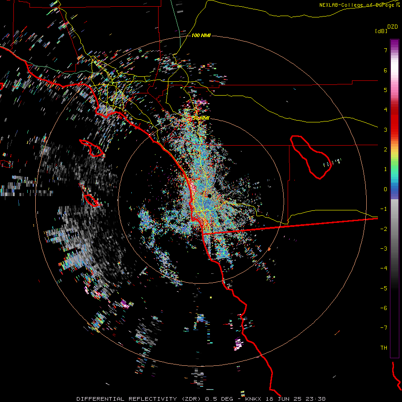Click the NEXLAB-College of DuPage watermark text
Viewport: 402px width, 402px height.
pos(359,5)
